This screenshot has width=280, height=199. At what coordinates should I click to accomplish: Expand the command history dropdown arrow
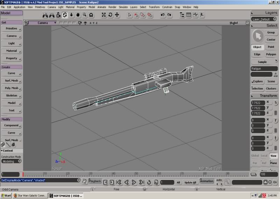pyautogui.click(x=78, y=180)
